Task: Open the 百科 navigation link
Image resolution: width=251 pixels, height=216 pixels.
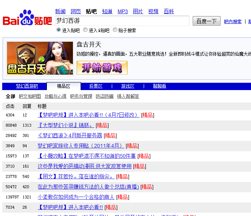Action: pos(169,11)
